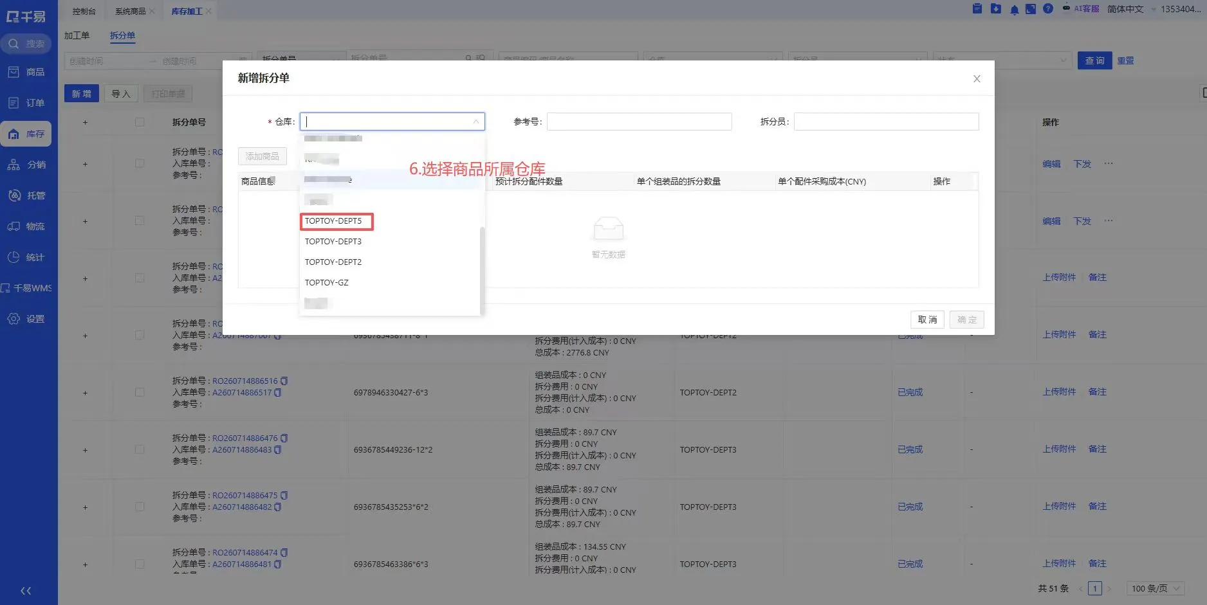Screen dimensions: 1207x605
Task: Open the 分销 section in the sidebar
Action: 26,165
